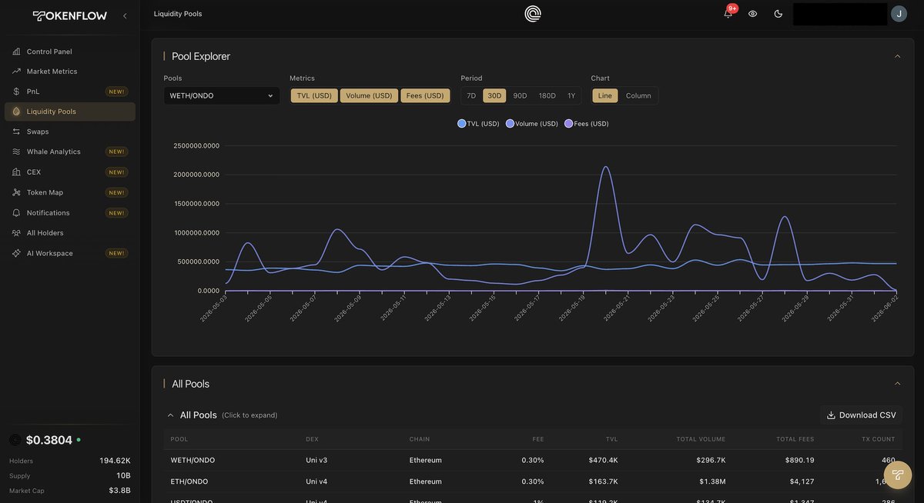The height and width of the screenshot is (503, 924).
Task: Click the black redacted header box
Action: click(840, 14)
